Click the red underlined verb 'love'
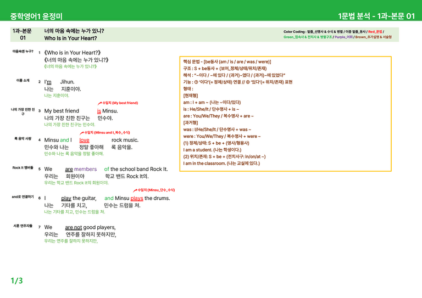Screen dimensions: 422x298 point(84,140)
